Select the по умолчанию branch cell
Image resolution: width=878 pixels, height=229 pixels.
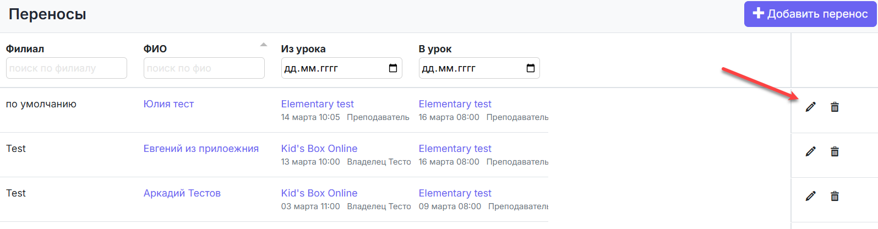point(41,104)
